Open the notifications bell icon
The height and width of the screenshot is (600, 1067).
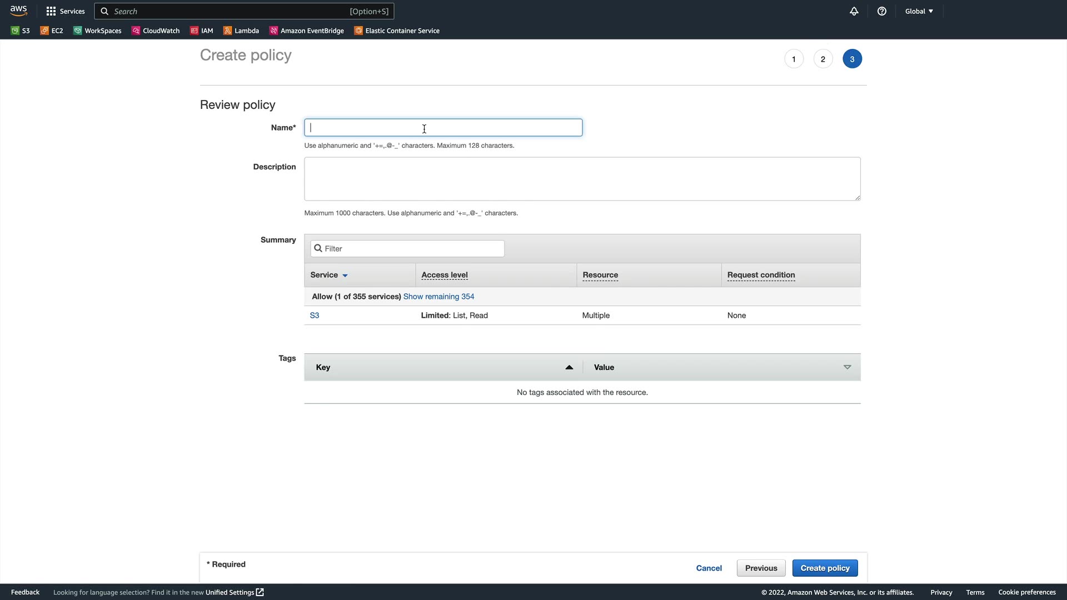pyautogui.click(x=854, y=11)
